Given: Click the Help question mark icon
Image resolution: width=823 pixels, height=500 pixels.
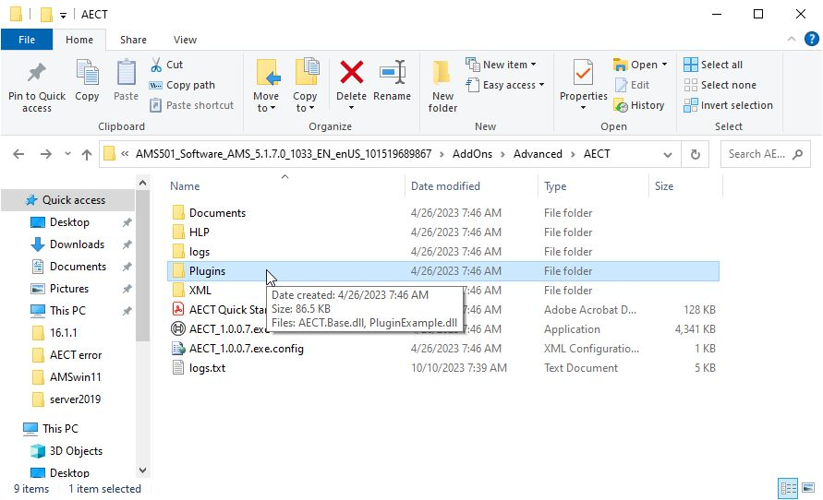Looking at the screenshot, I should [811, 40].
